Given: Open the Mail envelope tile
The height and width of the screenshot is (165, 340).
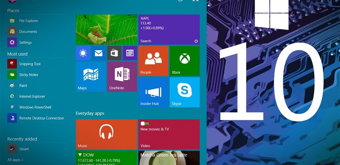Looking at the screenshot, I should tap(98, 53).
